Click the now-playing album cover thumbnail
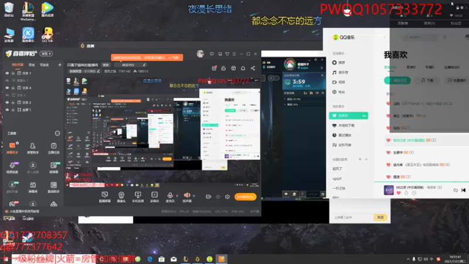Image resolution: width=469 pixels, height=264 pixels. coord(389,190)
